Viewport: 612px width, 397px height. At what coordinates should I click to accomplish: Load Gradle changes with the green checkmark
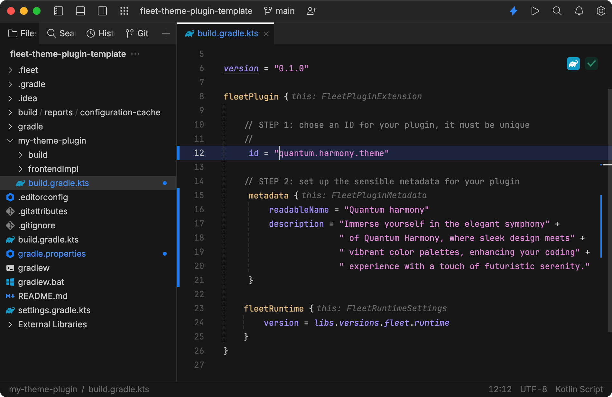(591, 64)
